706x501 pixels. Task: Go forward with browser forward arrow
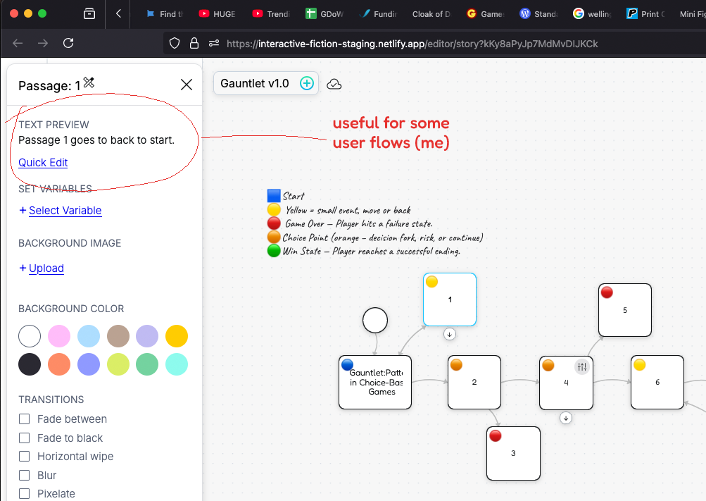click(43, 43)
